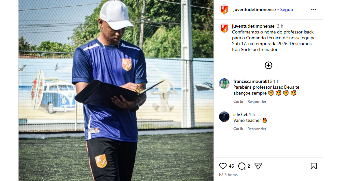Open juventudetimonense avatar in post header
The width and height of the screenshot is (359, 181).
click(224, 10)
